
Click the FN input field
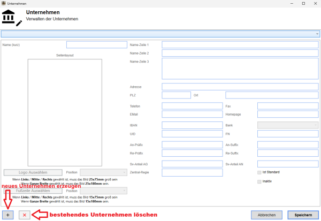[x=288, y=134]
